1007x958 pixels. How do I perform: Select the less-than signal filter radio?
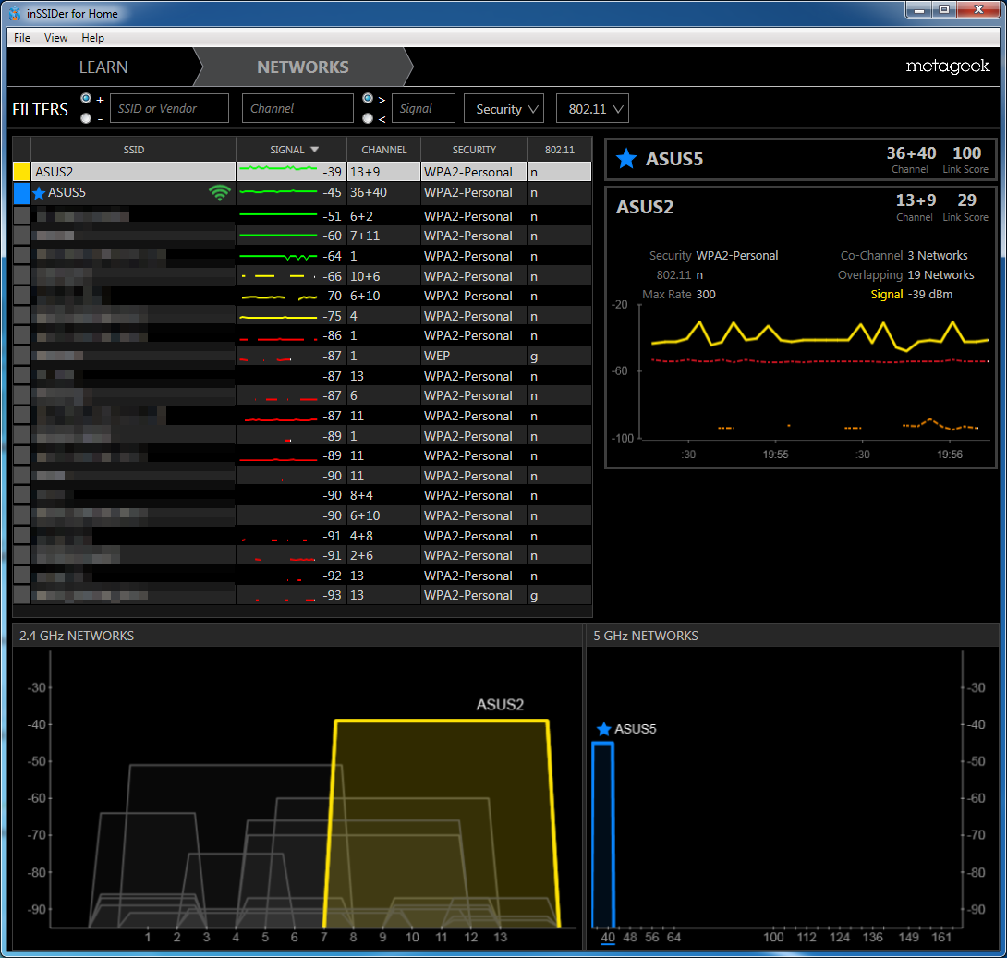click(368, 118)
